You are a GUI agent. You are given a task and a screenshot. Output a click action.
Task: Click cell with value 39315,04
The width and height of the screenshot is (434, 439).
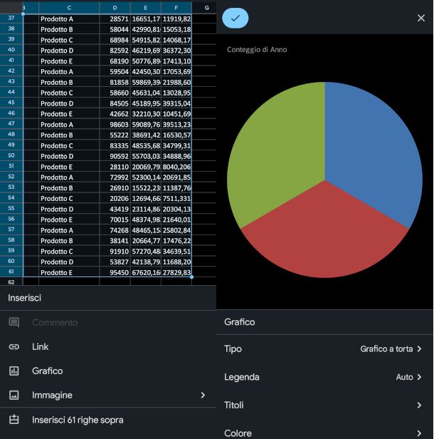(x=176, y=103)
